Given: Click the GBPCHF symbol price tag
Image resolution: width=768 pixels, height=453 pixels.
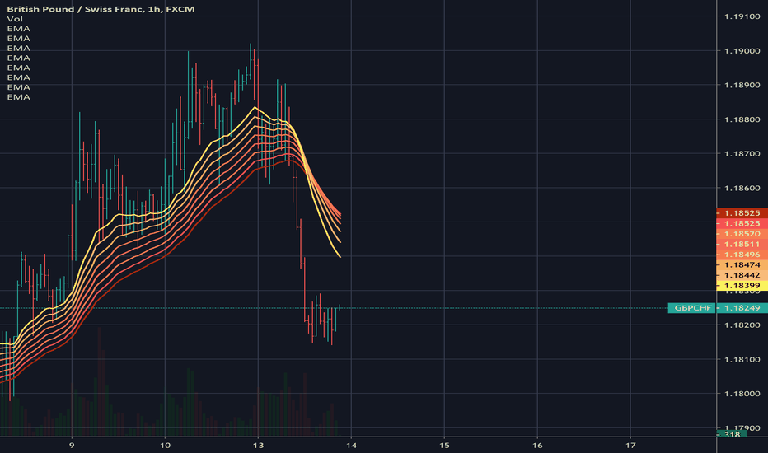Looking at the screenshot, I should point(691,308).
